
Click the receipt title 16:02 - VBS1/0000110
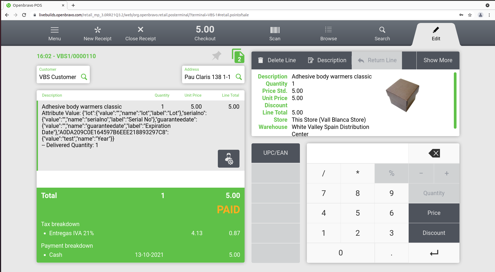click(x=66, y=56)
